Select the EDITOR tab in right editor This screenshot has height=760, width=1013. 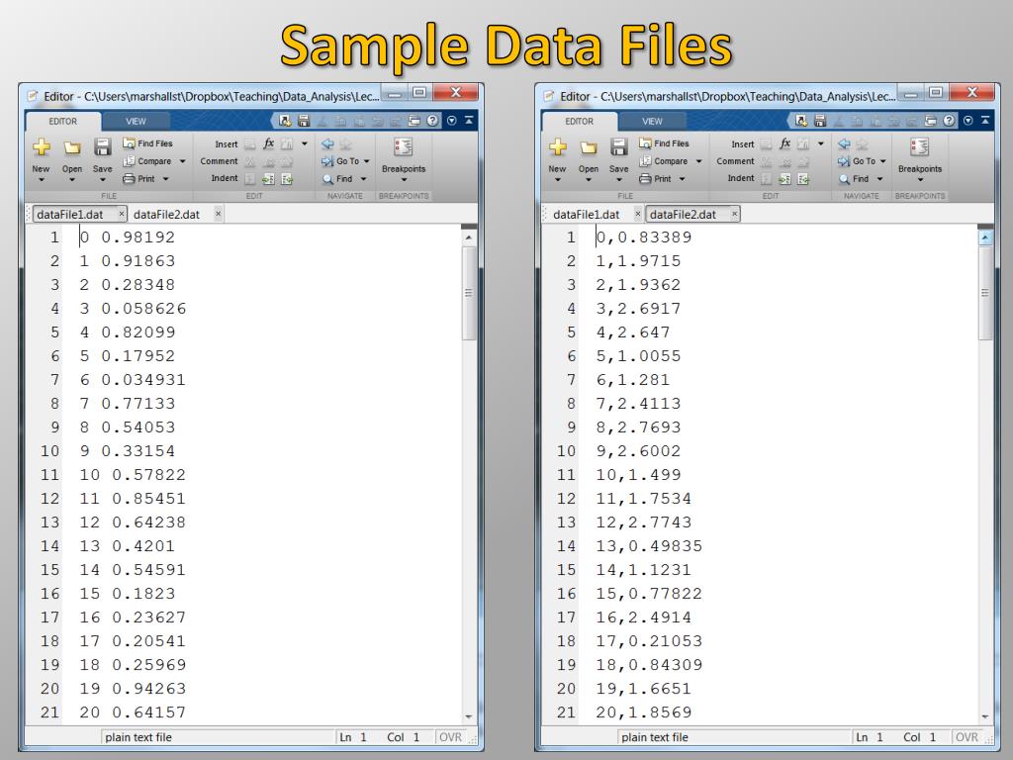coord(579,121)
